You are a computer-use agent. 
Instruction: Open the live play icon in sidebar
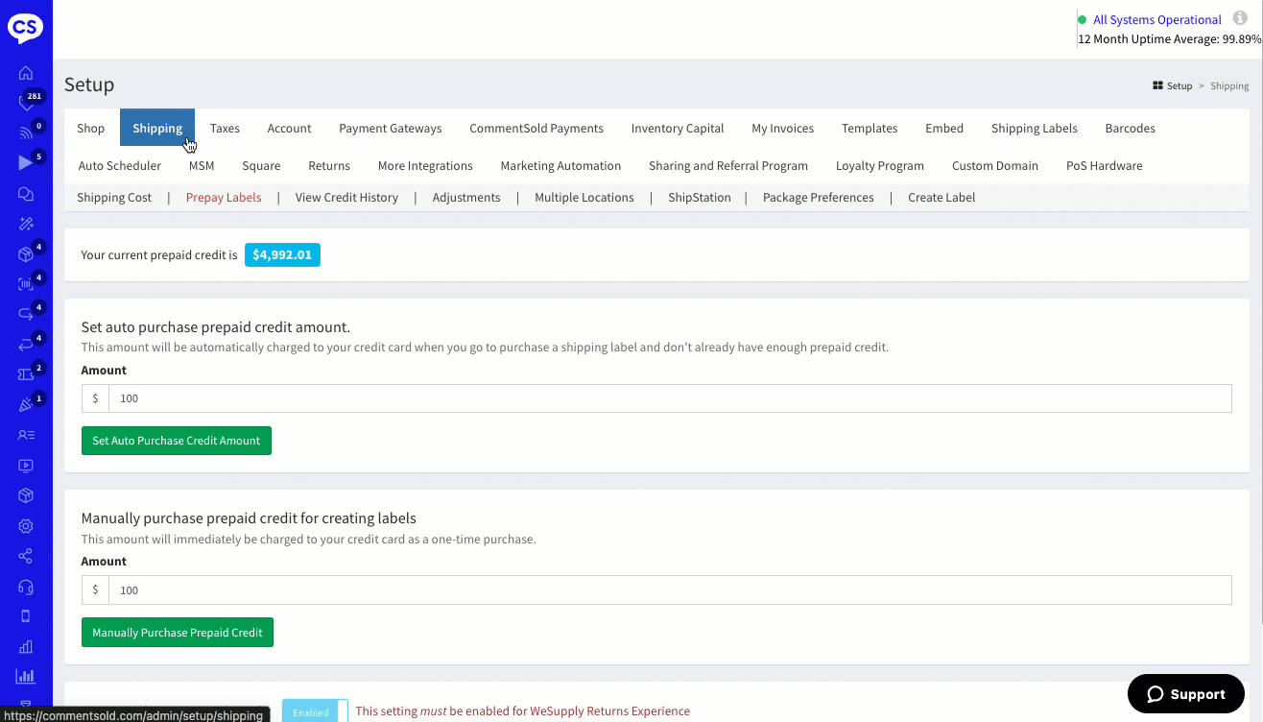[26, 162]
